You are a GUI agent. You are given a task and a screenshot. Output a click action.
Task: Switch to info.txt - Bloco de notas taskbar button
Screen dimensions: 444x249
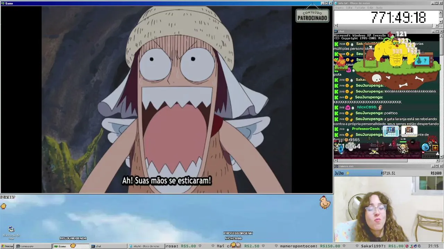146,246
